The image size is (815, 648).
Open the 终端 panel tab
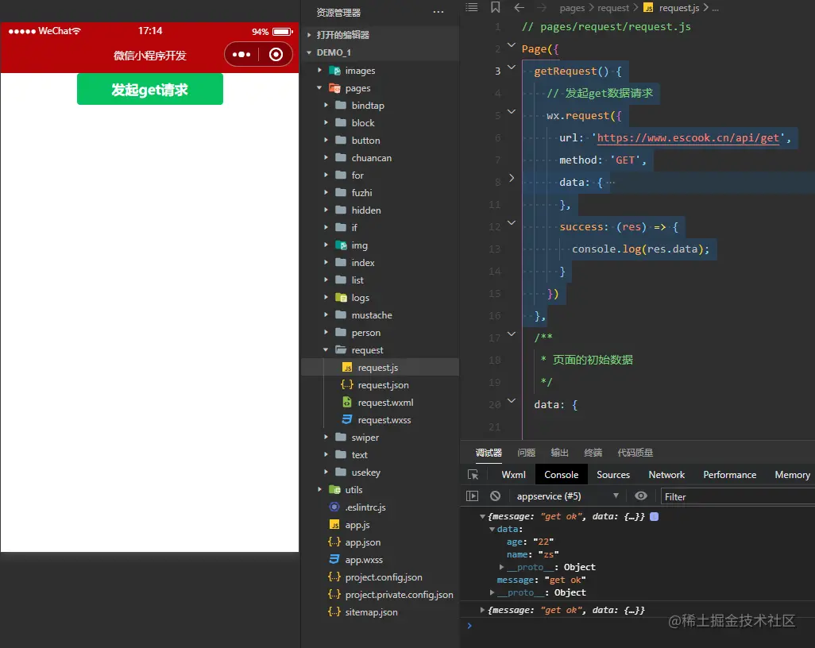click(593, 453)
